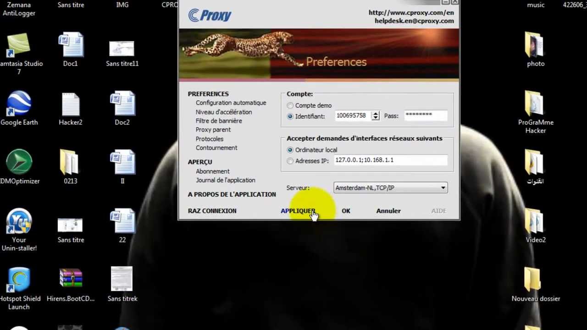Launch Hotspot Shield Launch shortcut
587x330 pixels.
[19, 280]
